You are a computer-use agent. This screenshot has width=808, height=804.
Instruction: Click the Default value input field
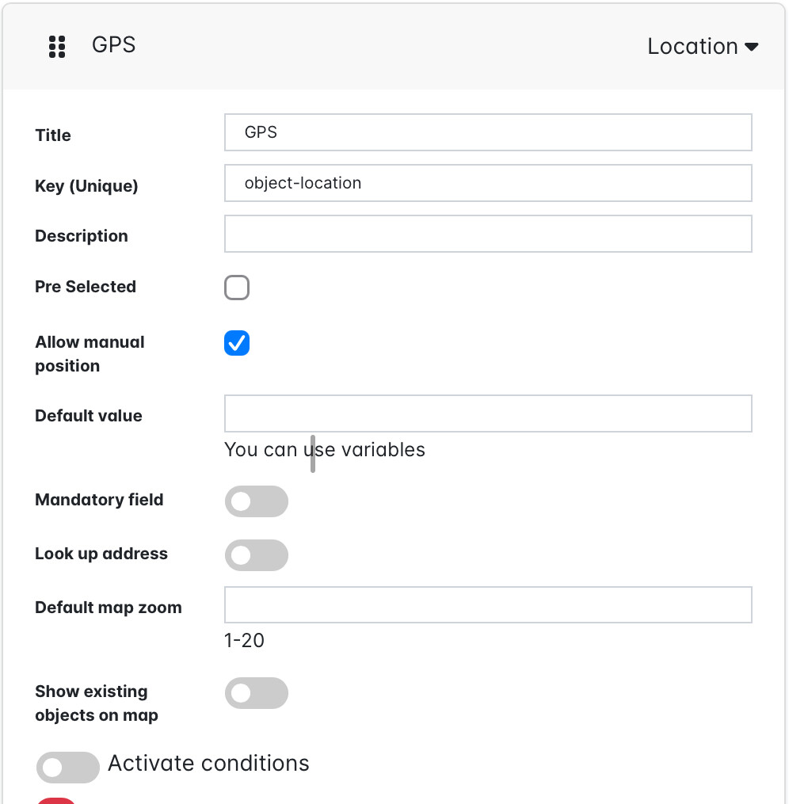coord(488,413)
